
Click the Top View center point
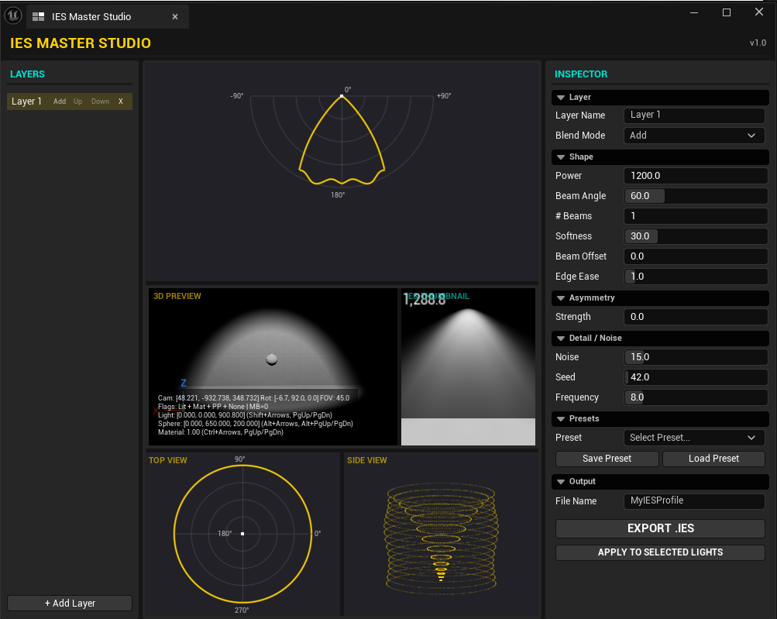point(242,534)
